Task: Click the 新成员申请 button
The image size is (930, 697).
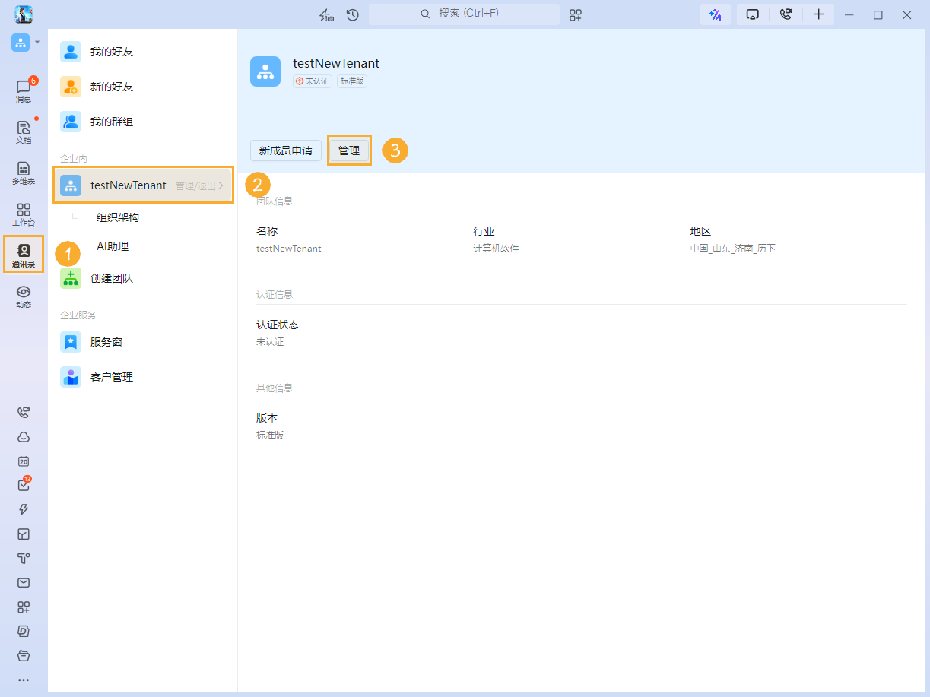Action: coord(285,150)
